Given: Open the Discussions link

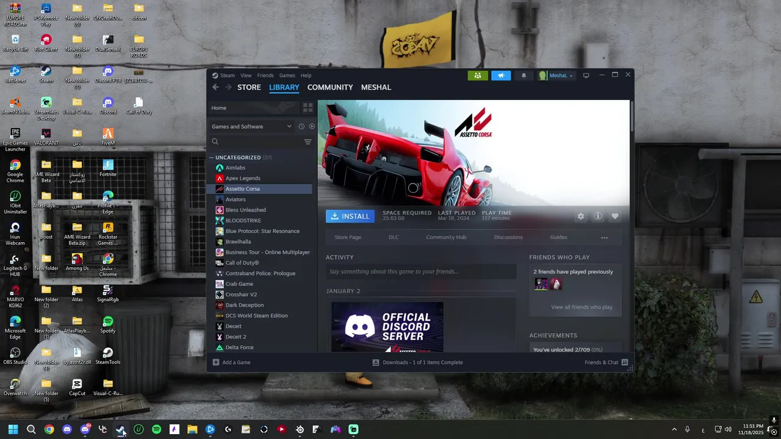Looking at the screenshot, I should 508,237.
